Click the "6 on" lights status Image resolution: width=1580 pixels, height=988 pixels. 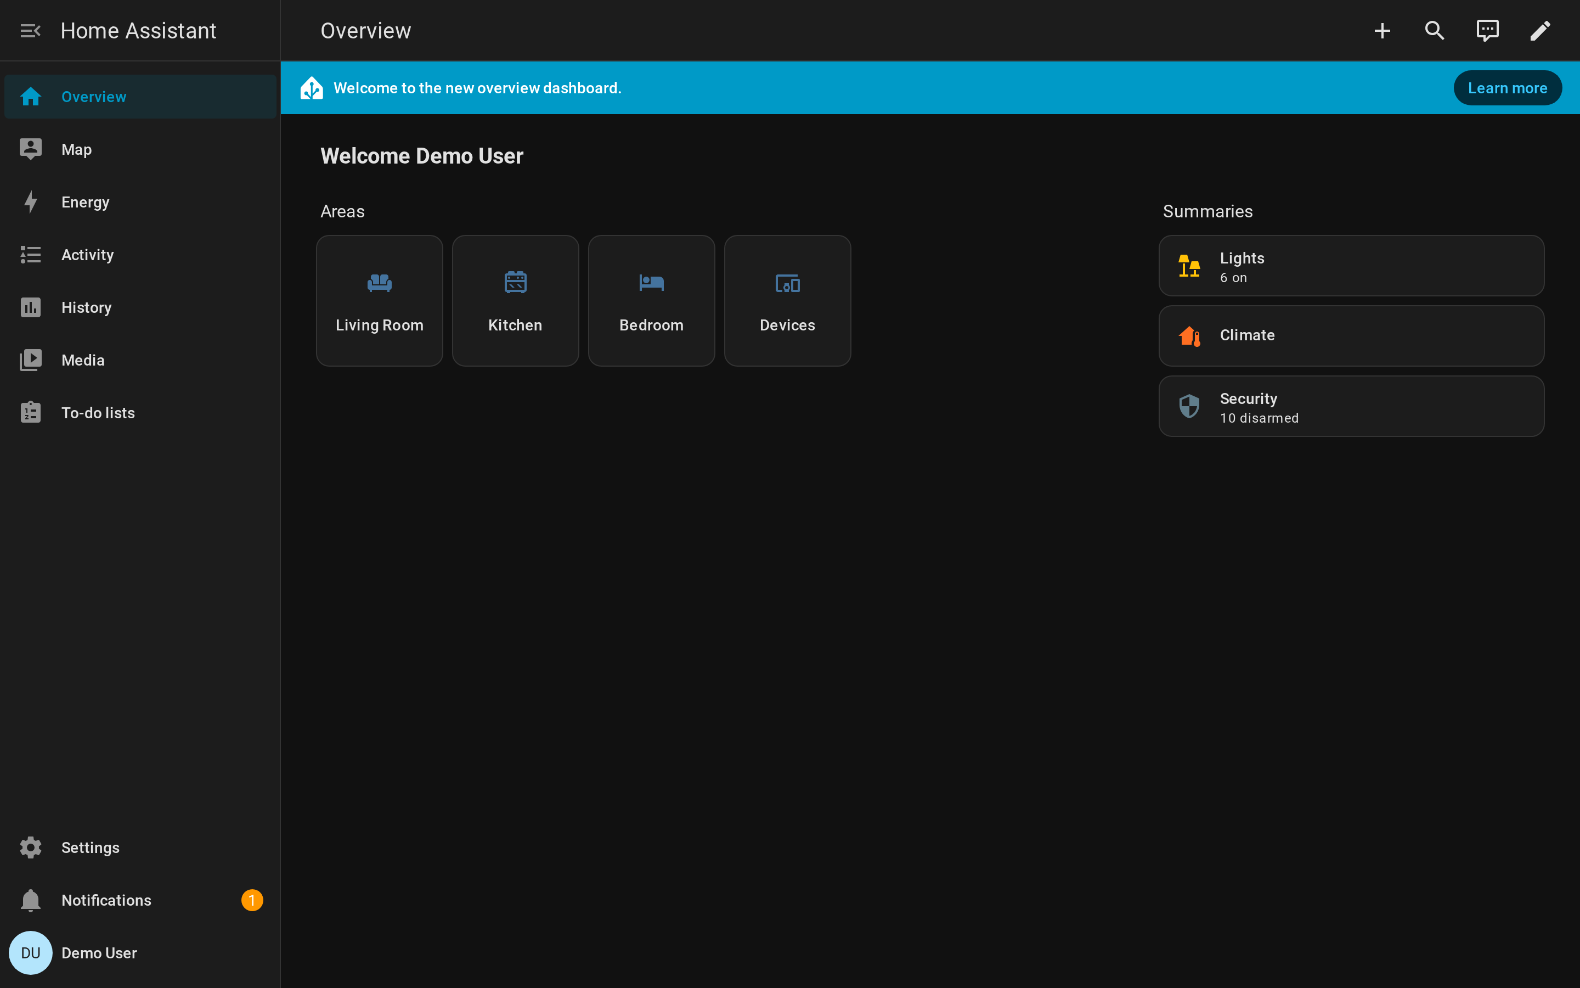(x=1234, y=278)
